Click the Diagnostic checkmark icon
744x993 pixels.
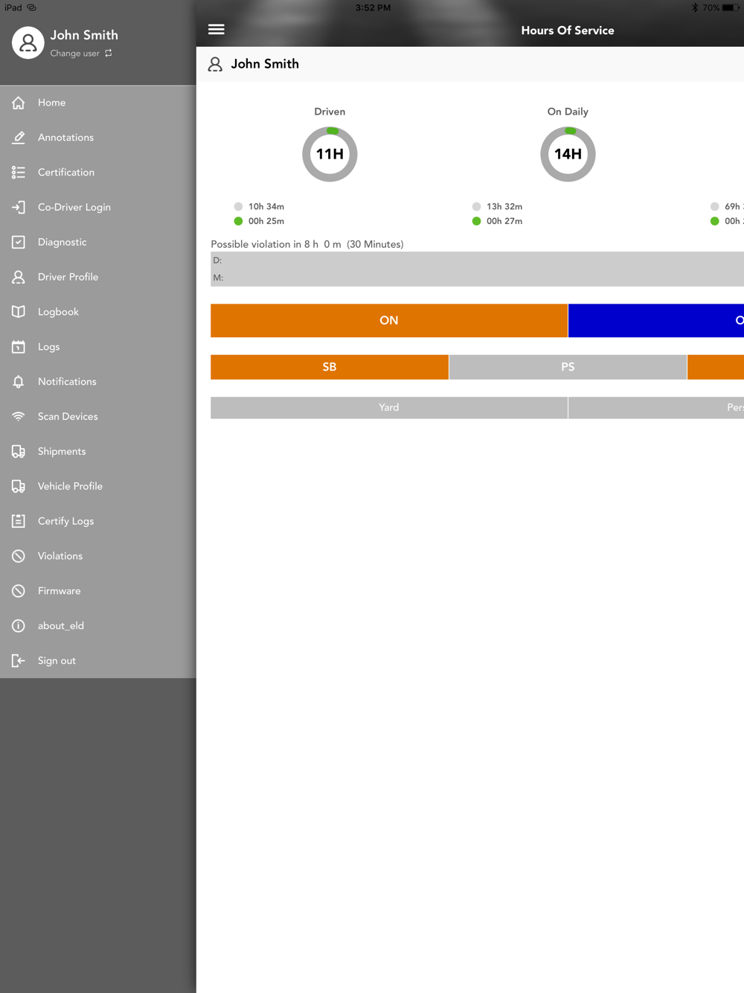(19, 242)
